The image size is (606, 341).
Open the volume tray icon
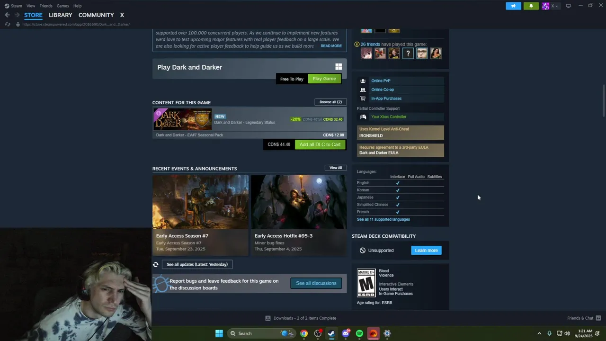click(567, 333)
